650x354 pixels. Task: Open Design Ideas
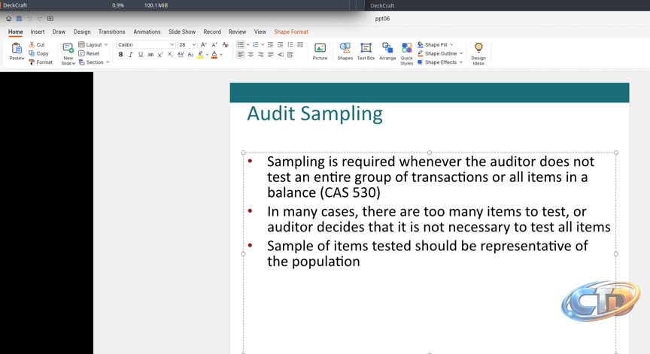pos(478,54)
